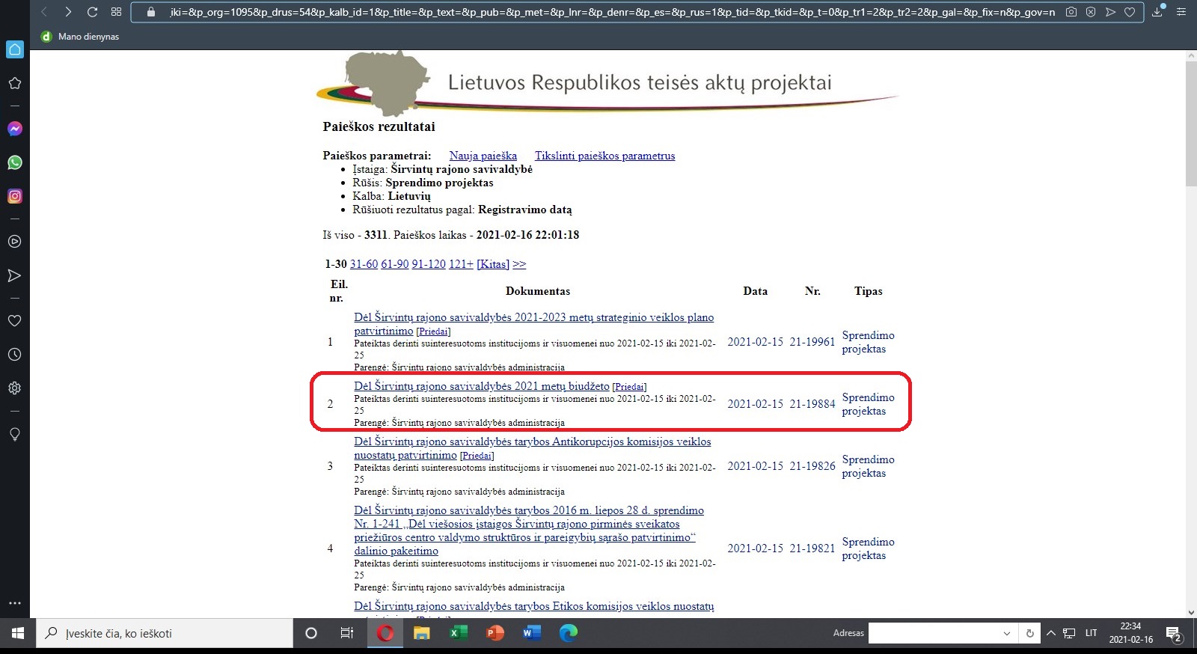Open the 2021 metų biudžeto document link
This screenshot has width=1197, height=654.
tap(481, 386)
